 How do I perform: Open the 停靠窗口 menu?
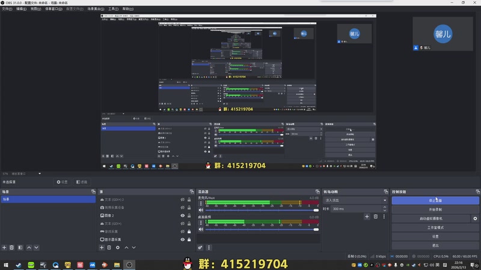point(54,9)
